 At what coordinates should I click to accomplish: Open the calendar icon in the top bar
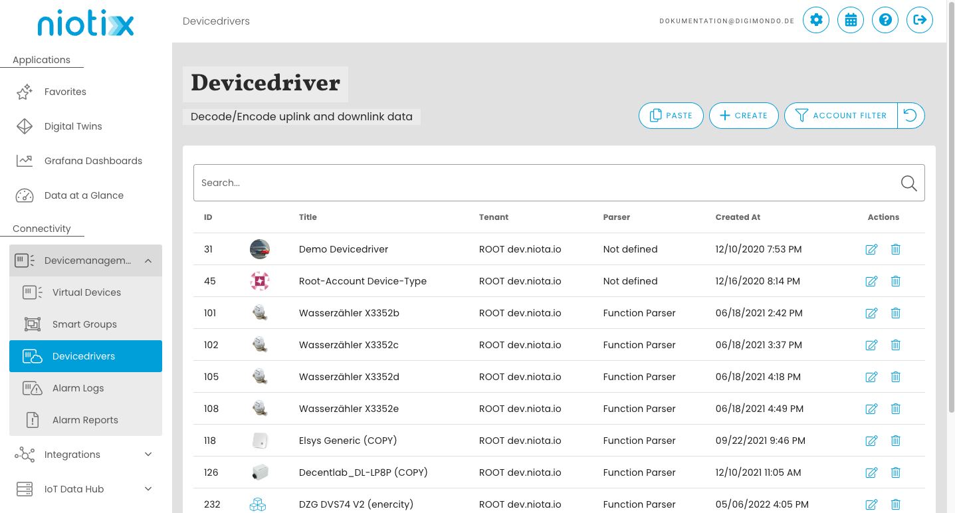tap(851, 20)
